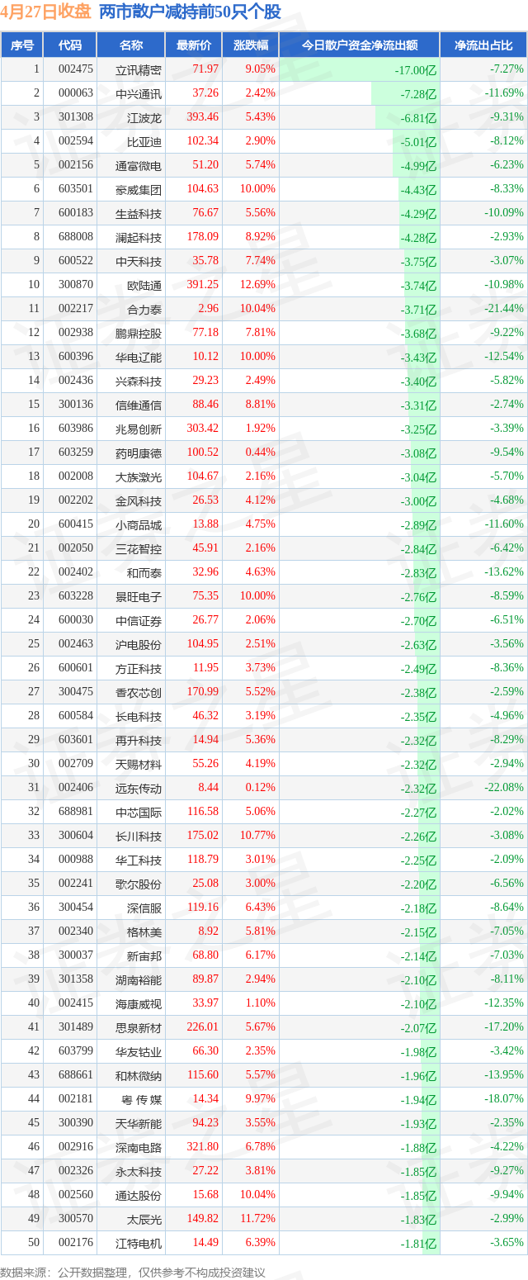
Task: Click the 最新价 column header
Action: tap(194, 45)
